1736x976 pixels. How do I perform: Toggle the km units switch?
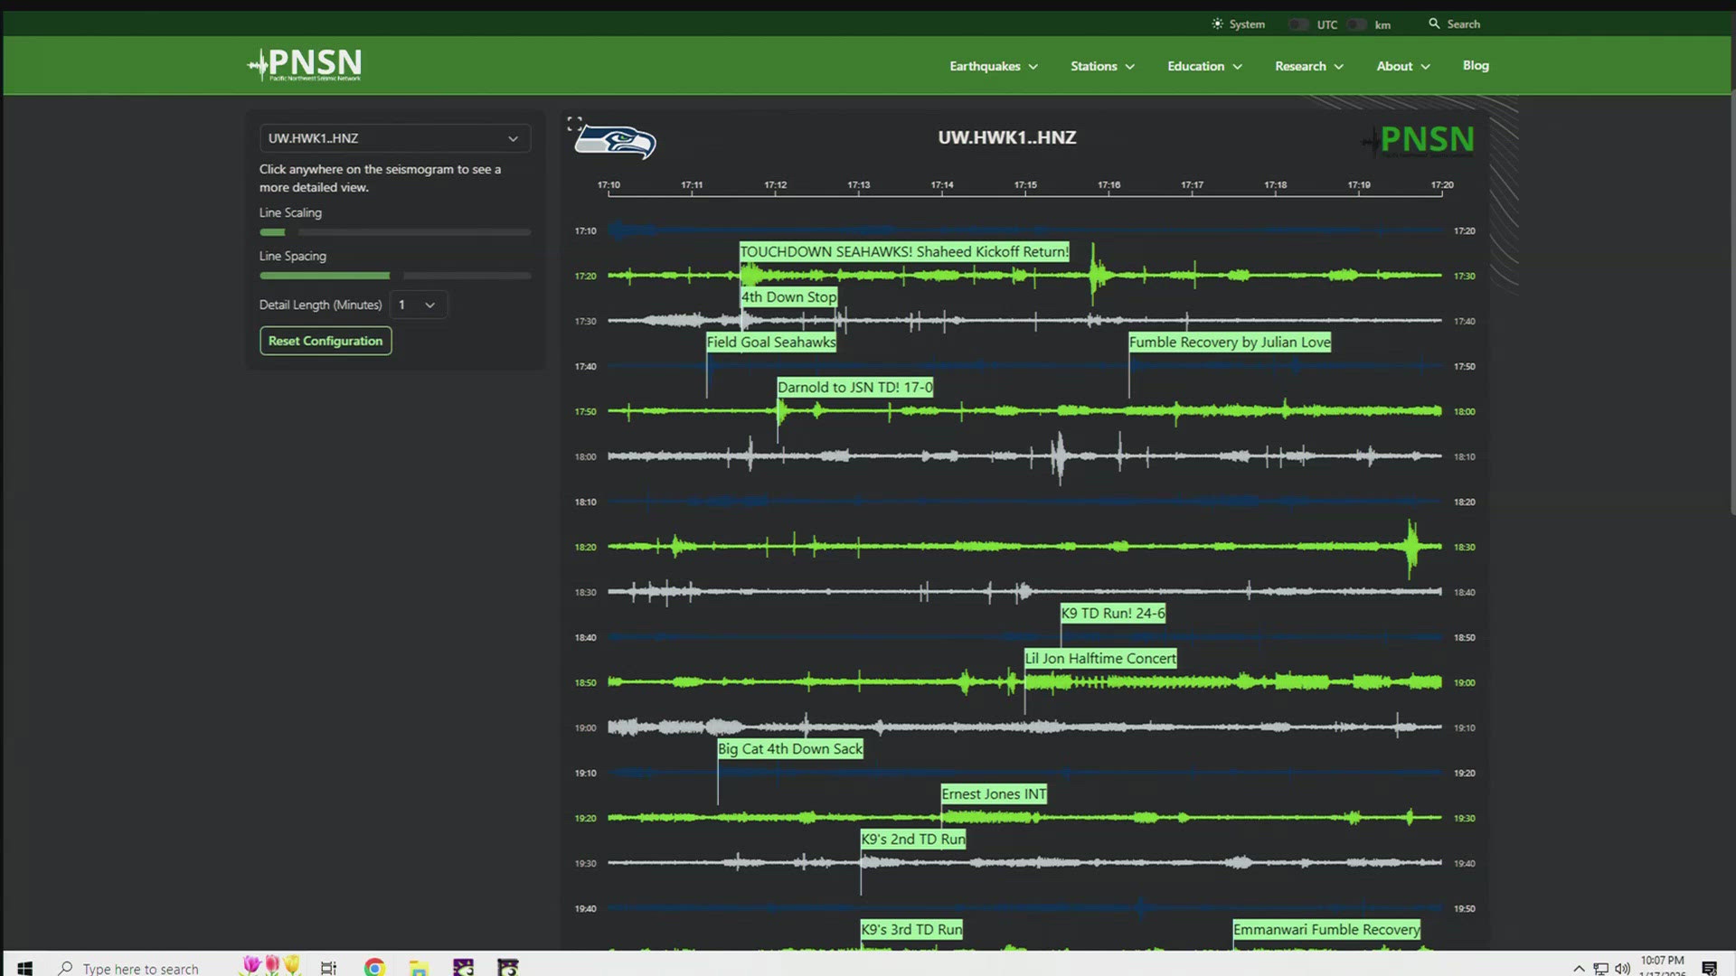1356,24
